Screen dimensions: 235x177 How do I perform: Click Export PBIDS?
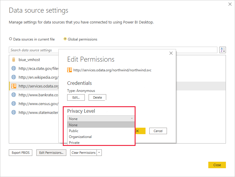(20, 153)
